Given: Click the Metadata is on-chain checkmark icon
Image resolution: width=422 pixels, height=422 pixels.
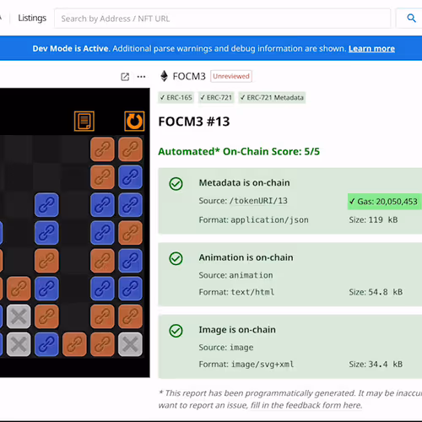Looking at the screenshot, I should [x=176, y=184].
